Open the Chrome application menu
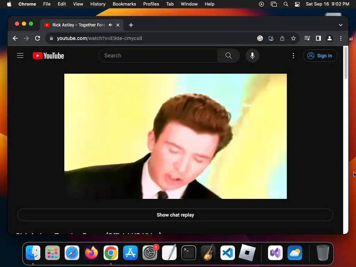 [27, 4]
